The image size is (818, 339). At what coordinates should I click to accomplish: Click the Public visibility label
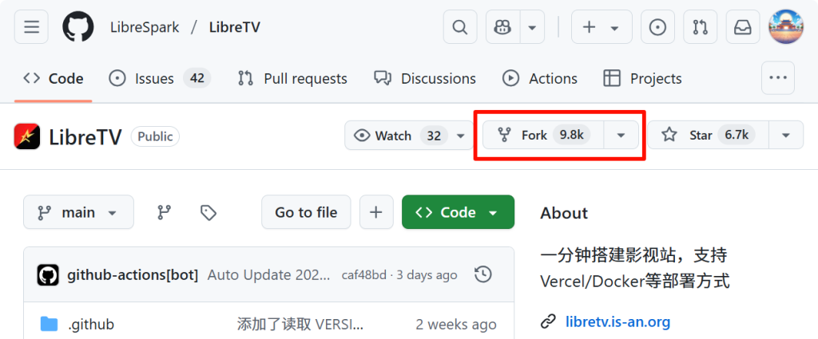(x=155, y=136)
